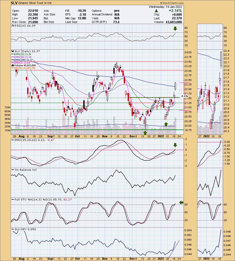This screenshot has width=235, height=261.
Task: Click the candlestick icon beside SLV (Daily)
Action: [13, 51]
